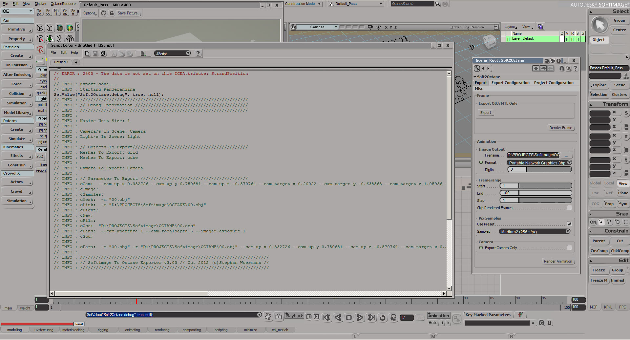Click the Reset button
Viewport: 630px width, 340px height.
click(x=79, y=324)
